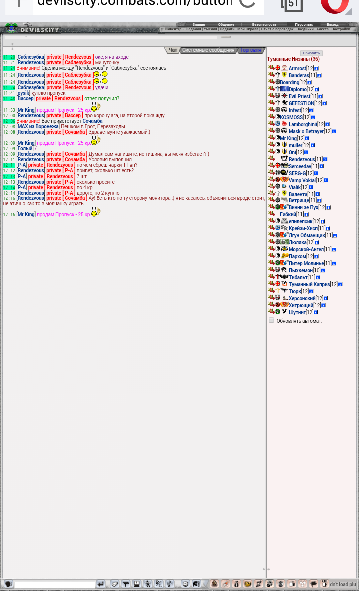Click the send message arrow icon
The width and height of the screenshot is (359, 591).
101,584
